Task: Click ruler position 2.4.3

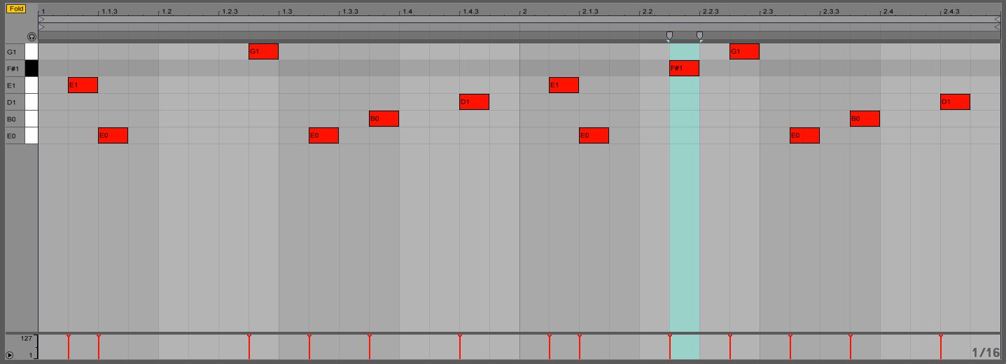Action: click(951, 12)
